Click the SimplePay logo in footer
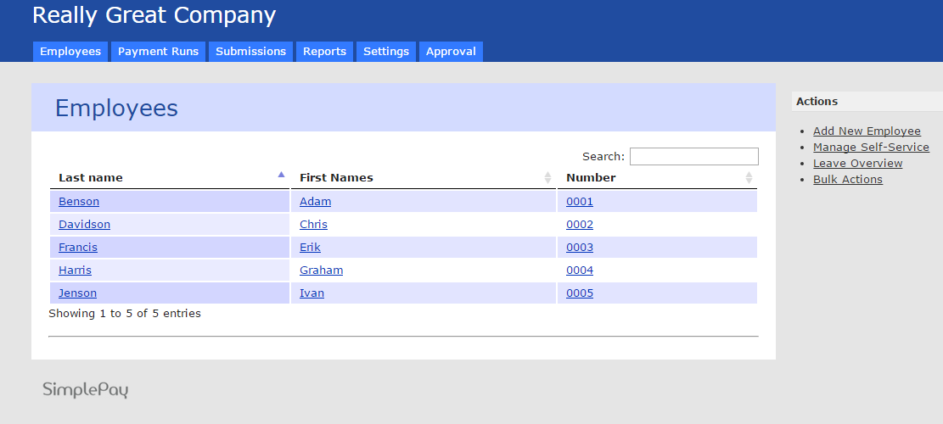 pos(85,390)
